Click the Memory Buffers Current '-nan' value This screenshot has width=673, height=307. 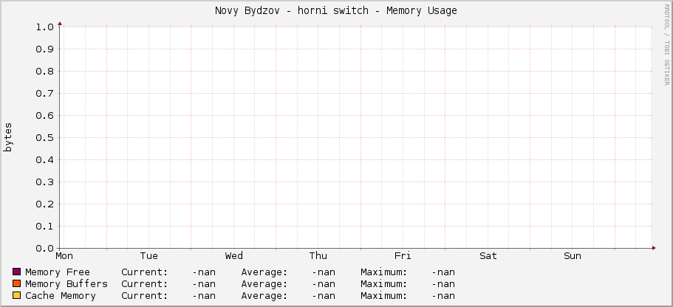point(204,284)
